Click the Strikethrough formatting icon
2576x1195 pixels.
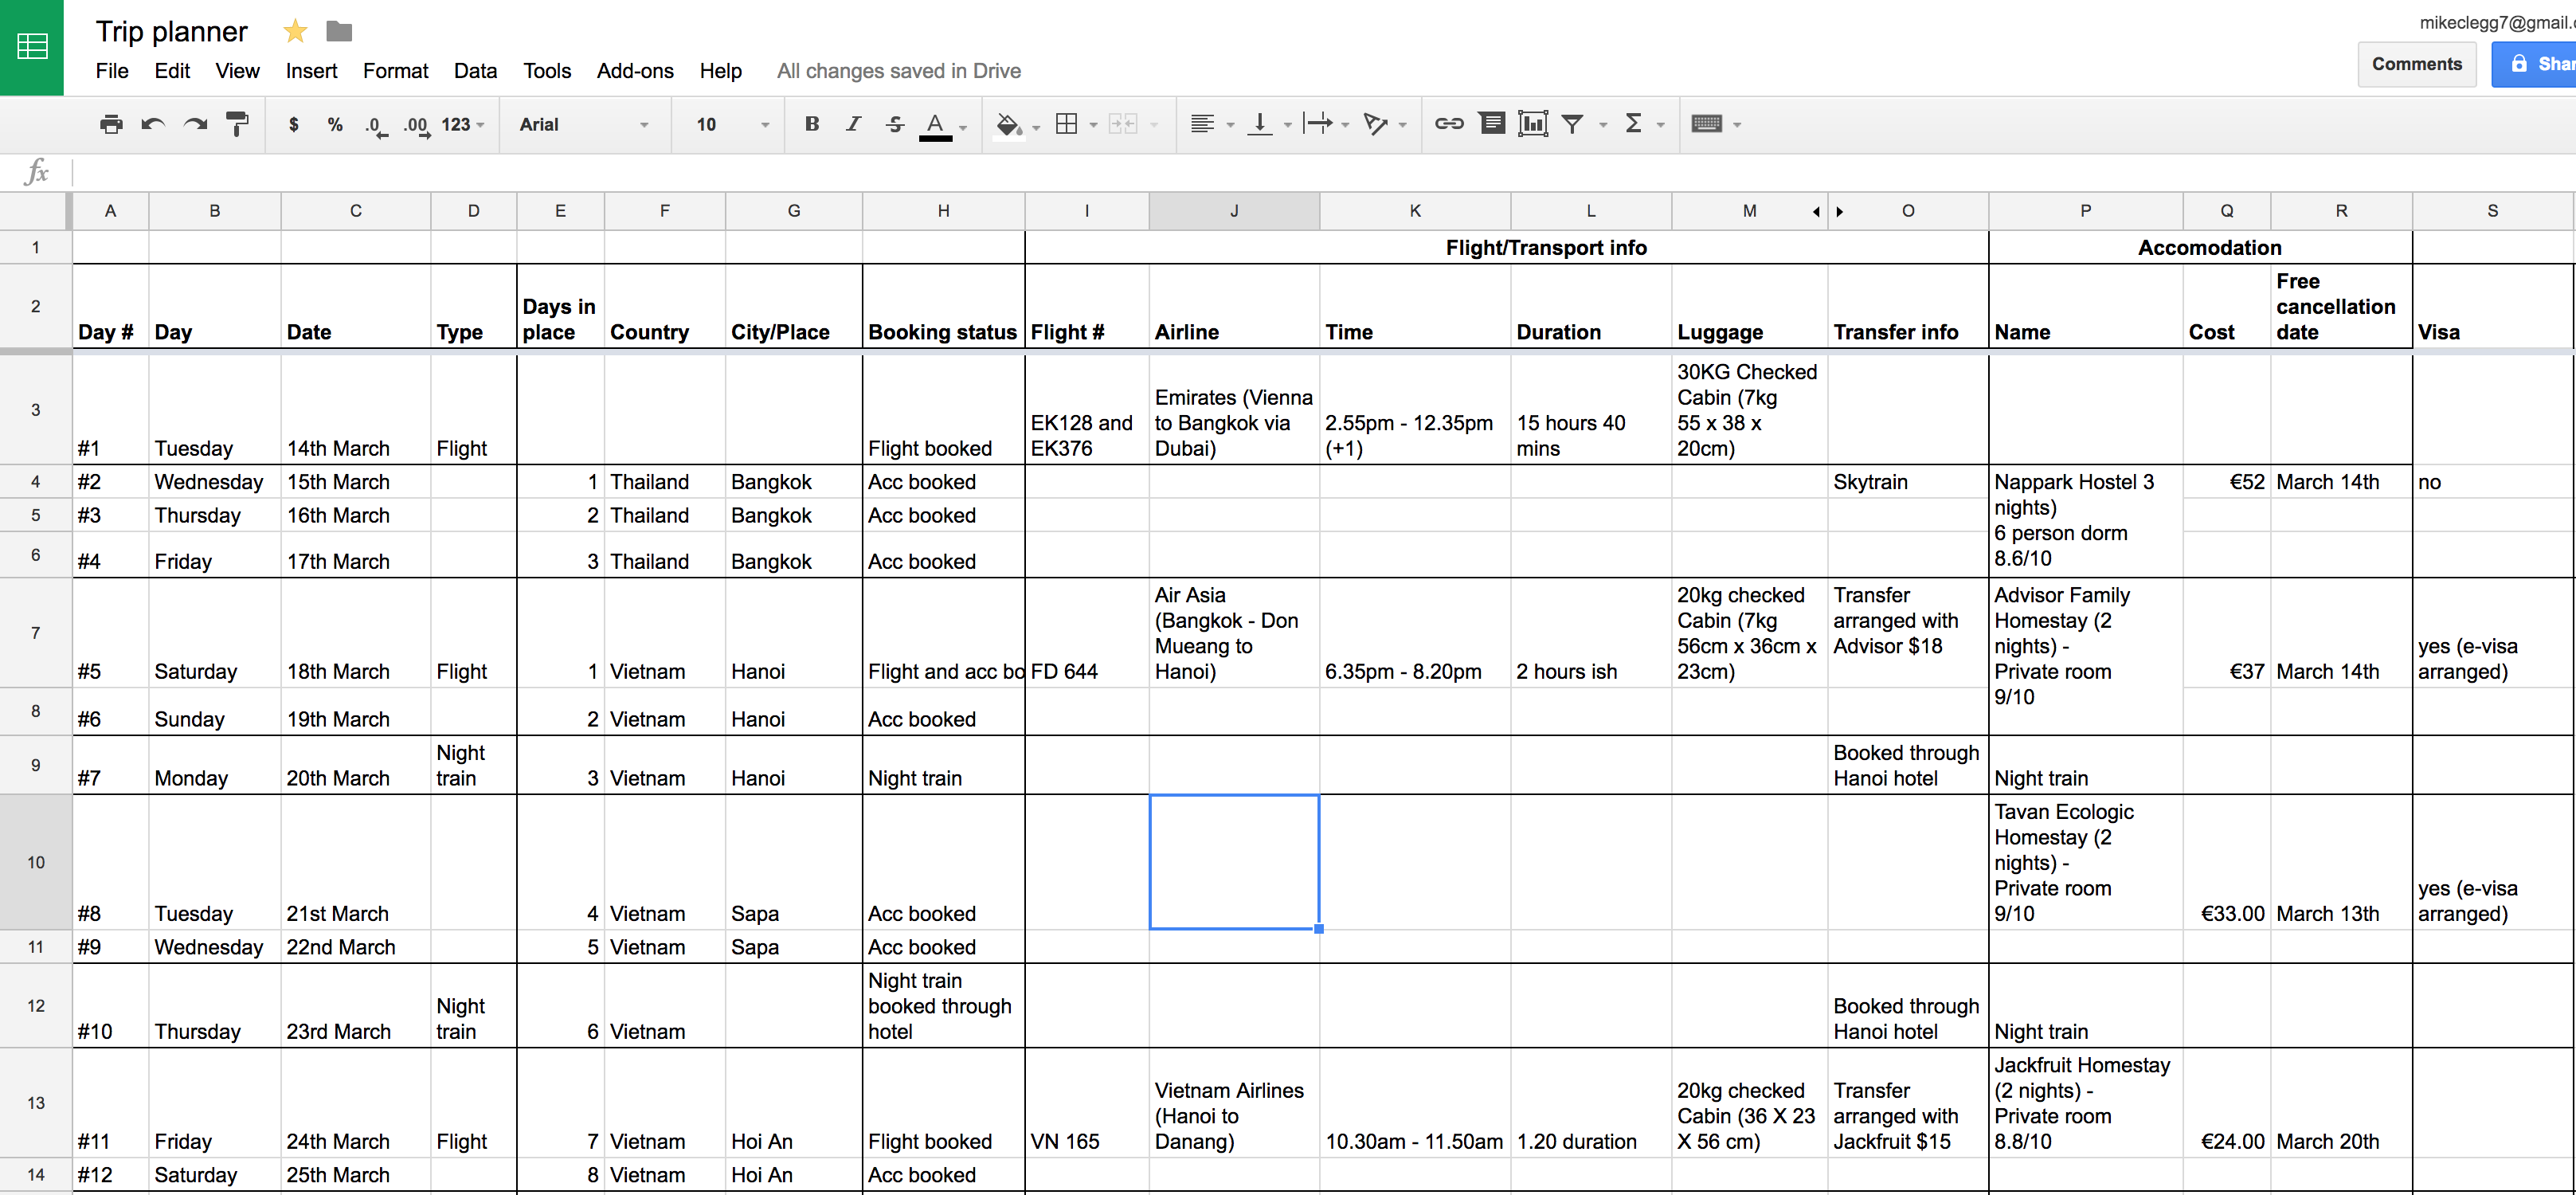point(894,123)
